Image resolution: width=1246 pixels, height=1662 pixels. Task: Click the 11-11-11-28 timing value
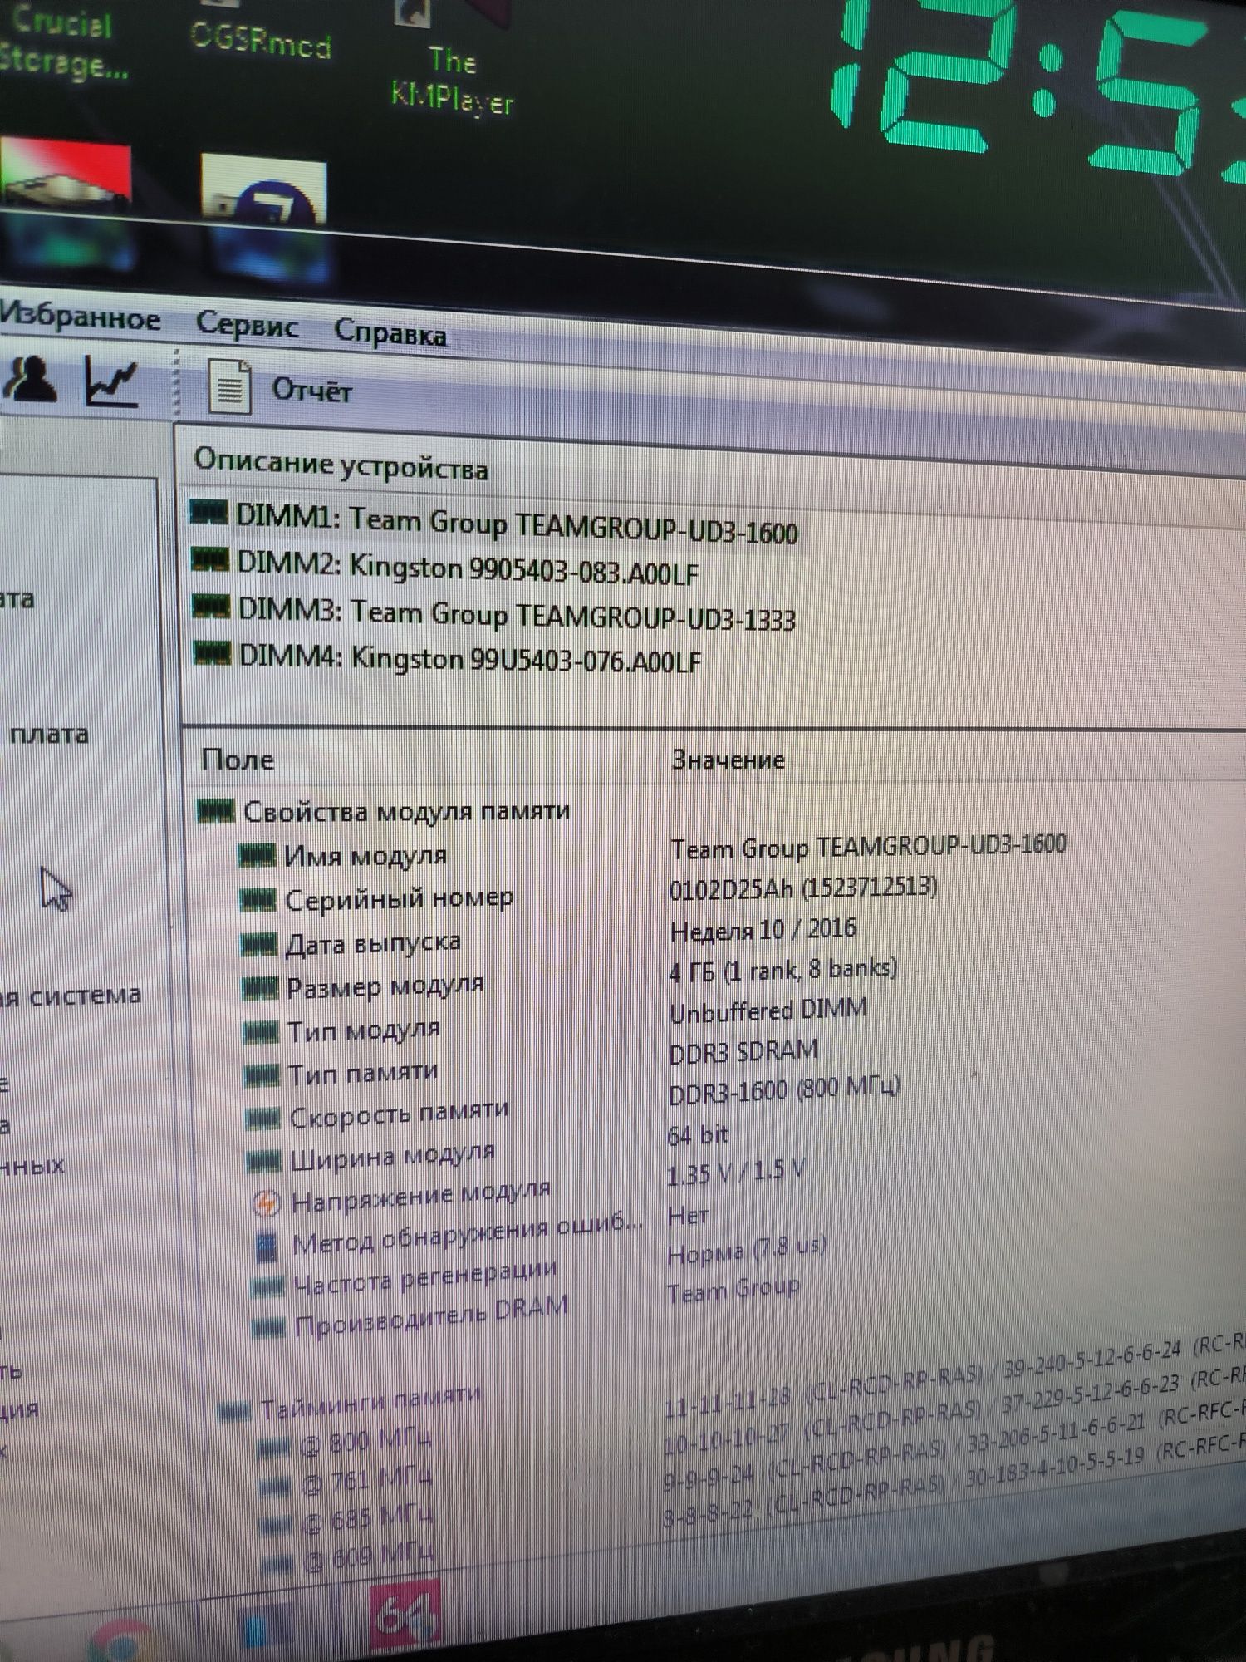tap(727, 1403)
